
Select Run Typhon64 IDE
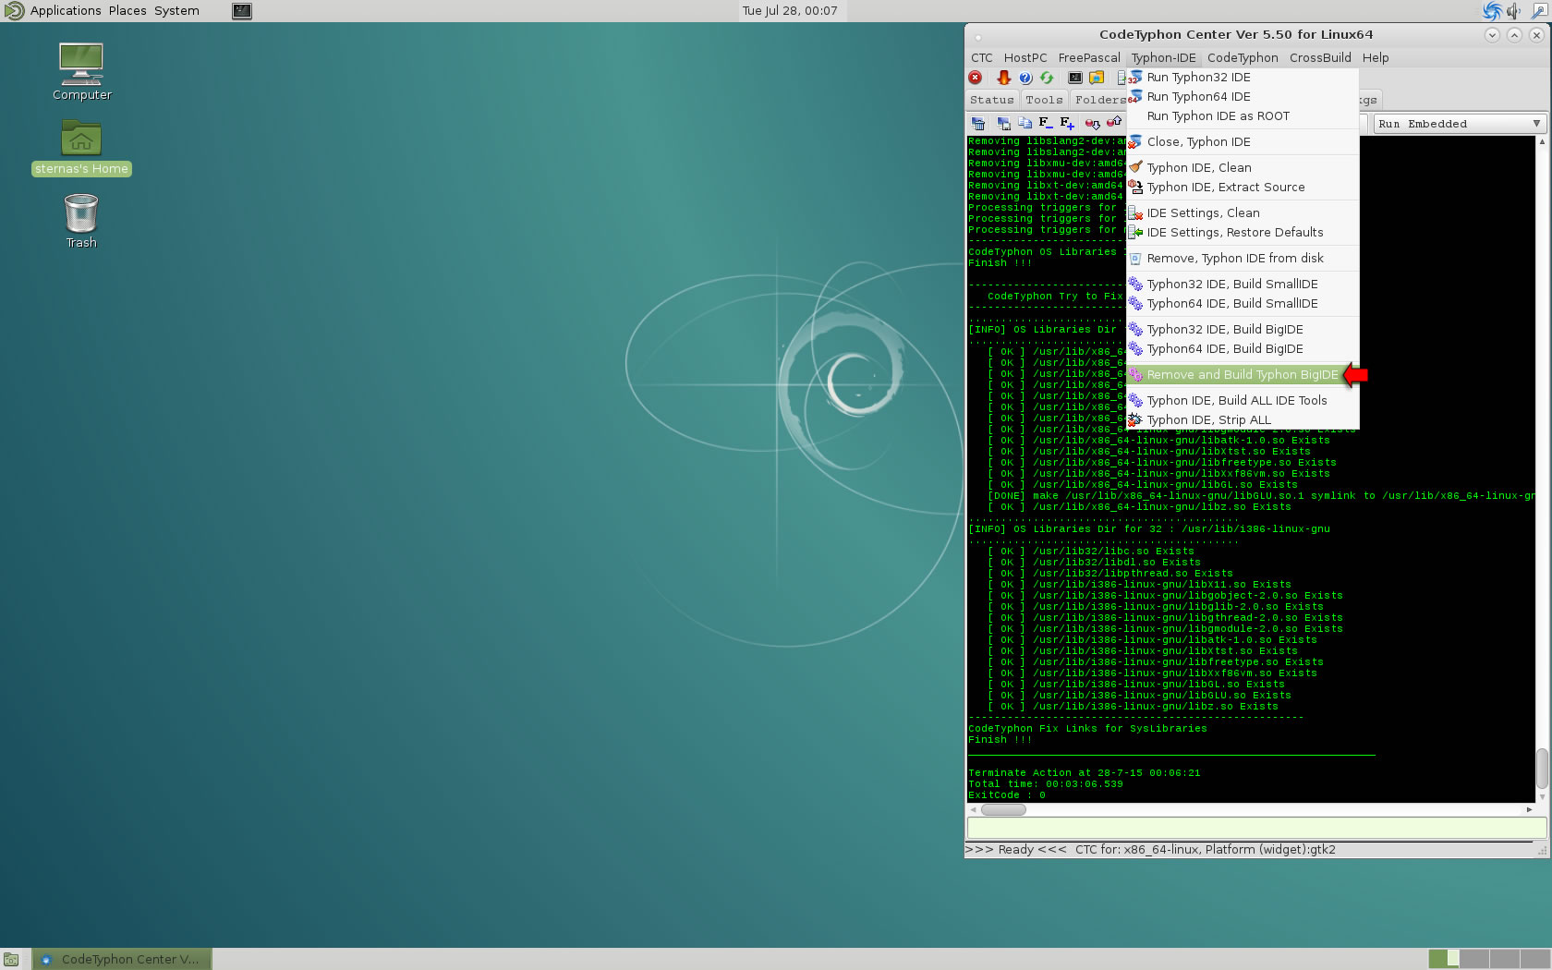1243,97
